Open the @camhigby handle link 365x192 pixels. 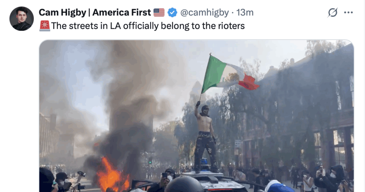[205, 12]
